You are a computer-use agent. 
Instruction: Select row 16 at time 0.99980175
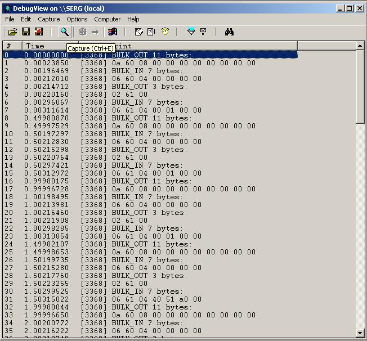point(150,181)
